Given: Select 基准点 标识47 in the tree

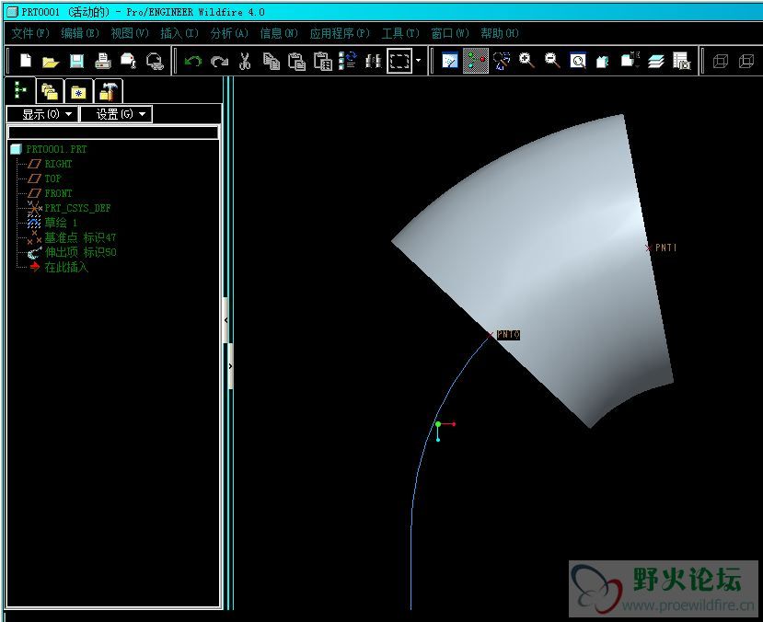Looking at the screenshot, I should point(80,237).
